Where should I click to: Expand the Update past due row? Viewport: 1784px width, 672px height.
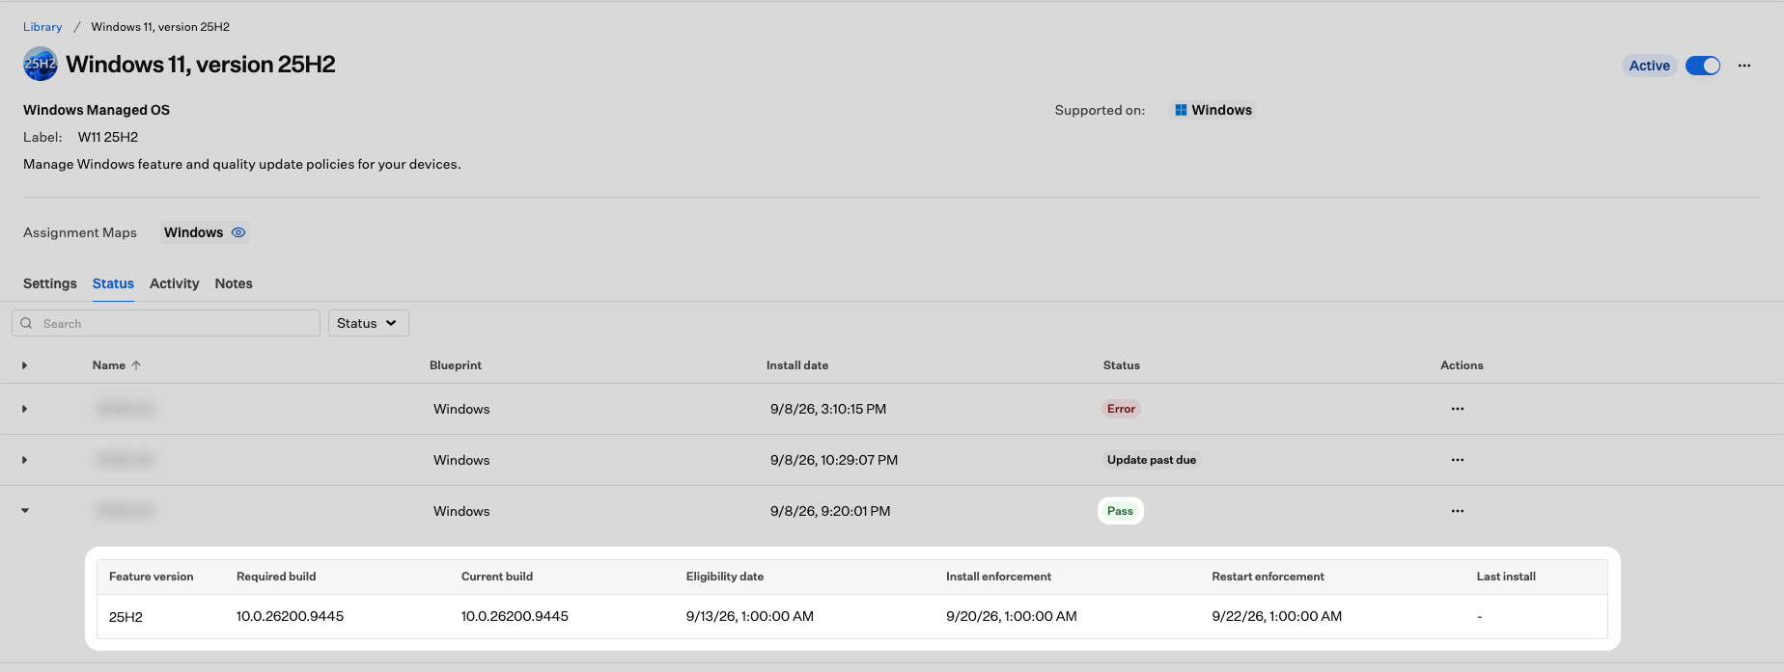pos(24,460)
